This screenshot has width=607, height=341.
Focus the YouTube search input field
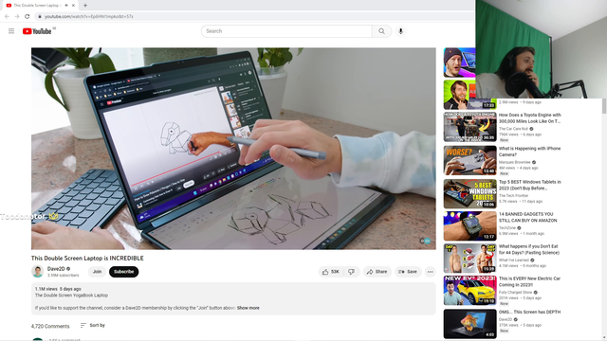coord(286,31)
